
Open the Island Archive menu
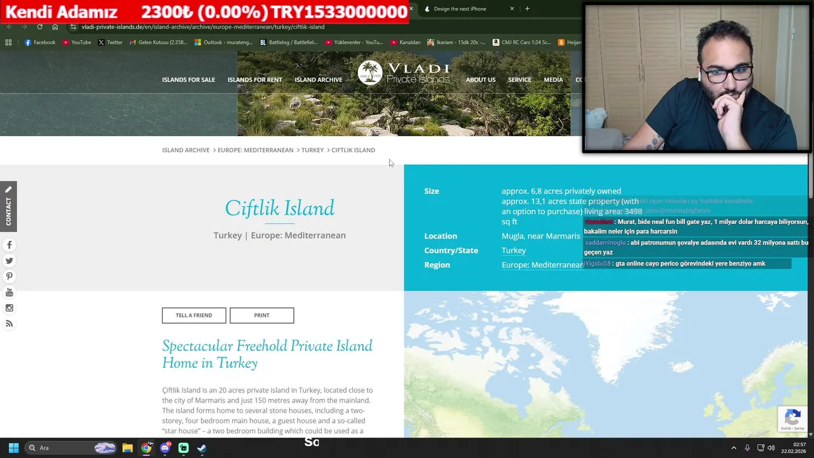pos(318,80)
